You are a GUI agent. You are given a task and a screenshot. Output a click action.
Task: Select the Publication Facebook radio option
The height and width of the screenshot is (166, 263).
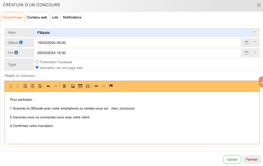coord(37,62)
